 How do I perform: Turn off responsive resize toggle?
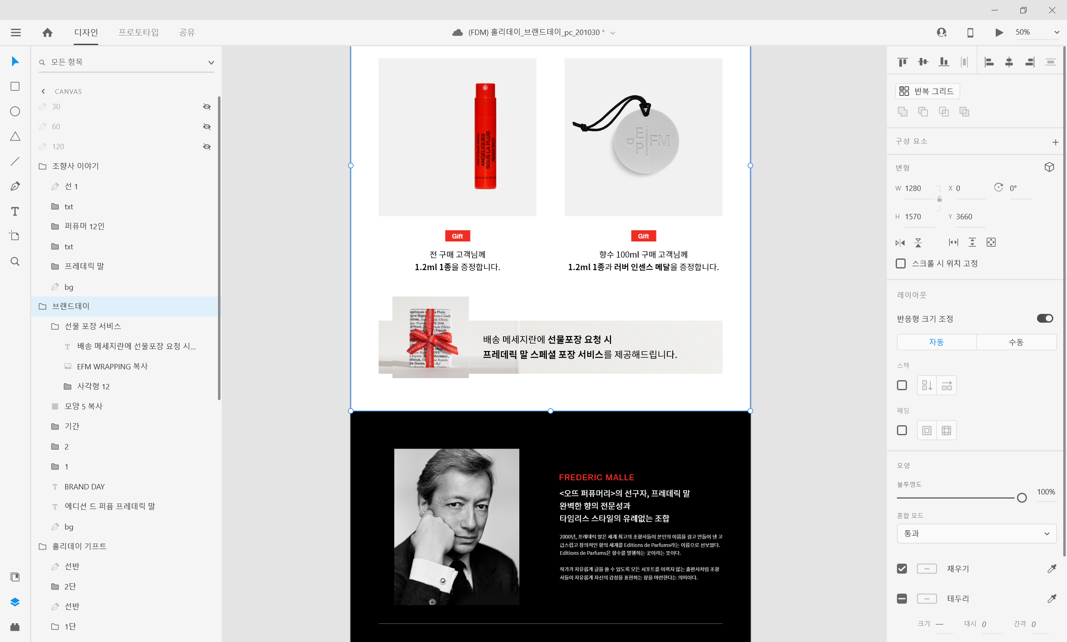[x=1045, y=318]
